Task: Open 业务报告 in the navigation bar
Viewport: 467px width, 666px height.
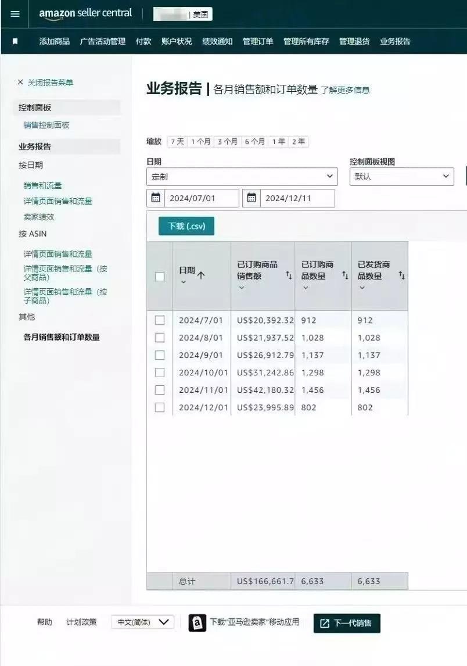Action: pyautogui.click(x=395, y=41)
